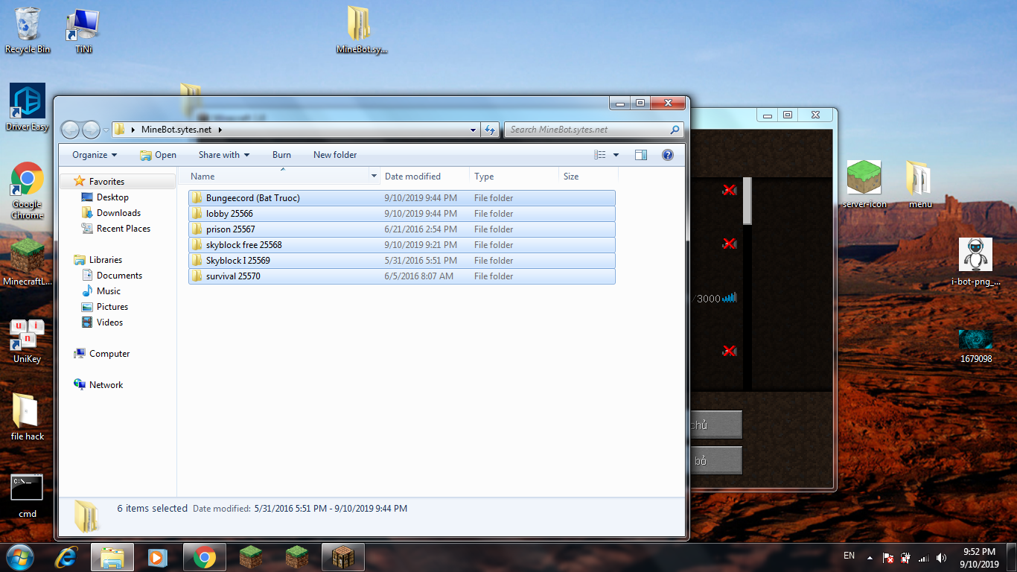
Task: Select the UniKey desktop shortcut
Action: click(x=28, y=341)
